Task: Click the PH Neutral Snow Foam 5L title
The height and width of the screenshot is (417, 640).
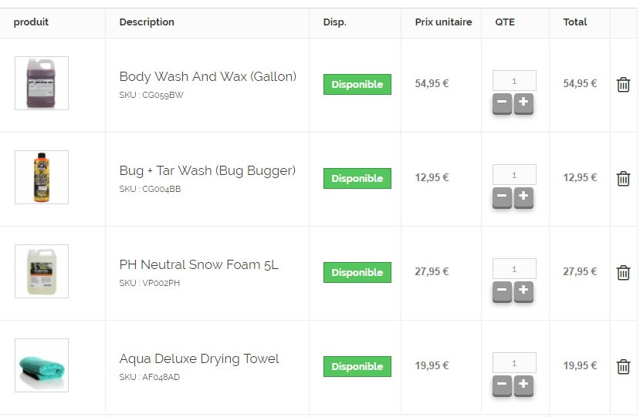Action: (x=198, y=264)
